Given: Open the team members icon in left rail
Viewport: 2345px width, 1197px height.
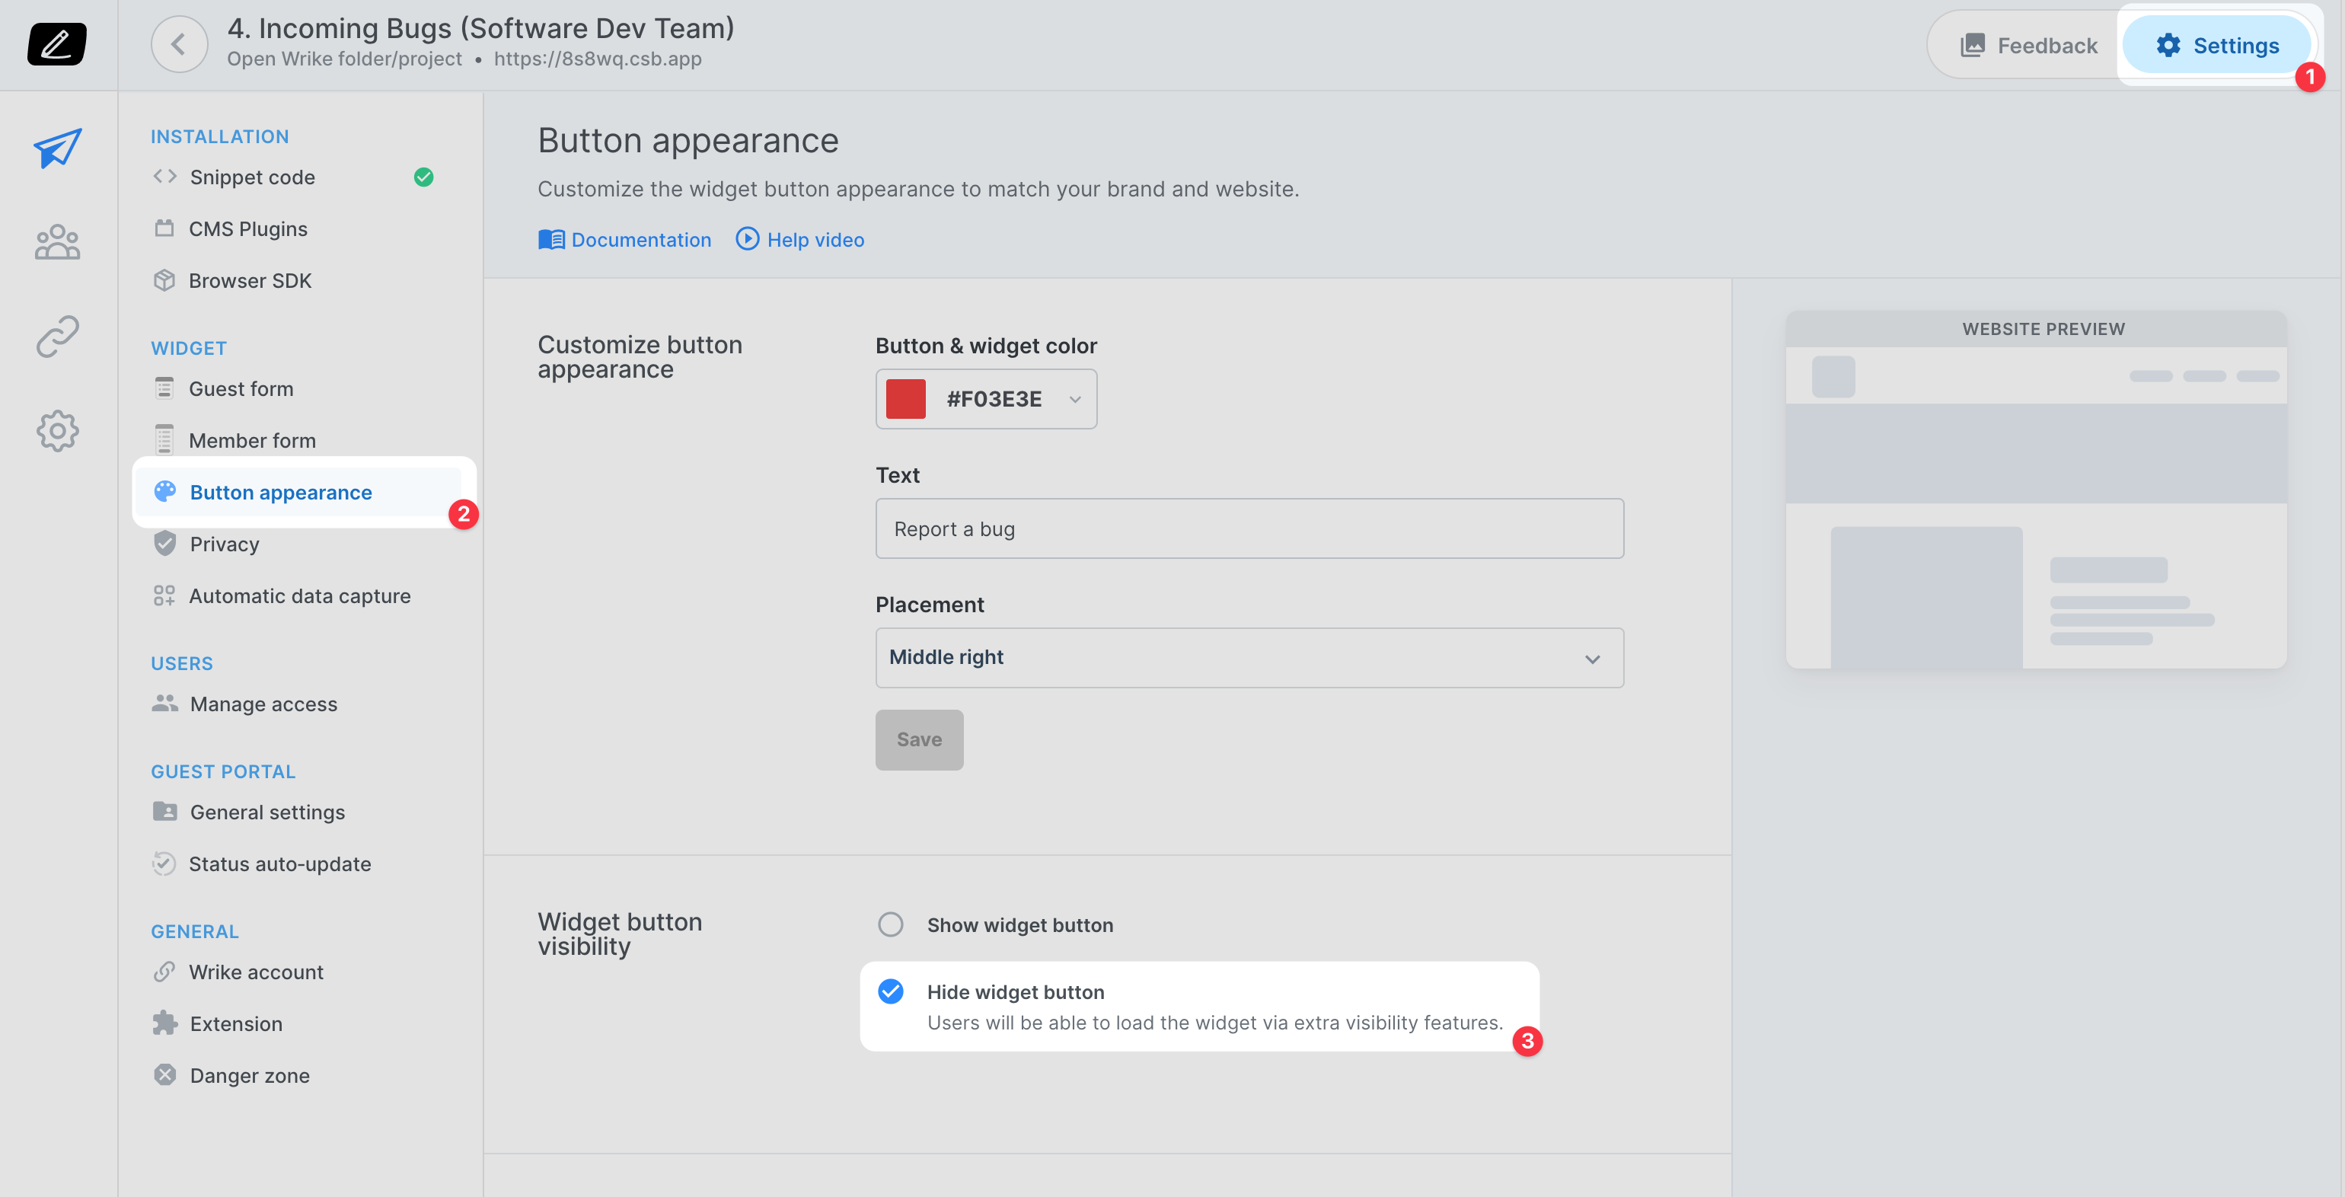Looking at the screenshot, I should pyautogui.click(x=57, y=242).
